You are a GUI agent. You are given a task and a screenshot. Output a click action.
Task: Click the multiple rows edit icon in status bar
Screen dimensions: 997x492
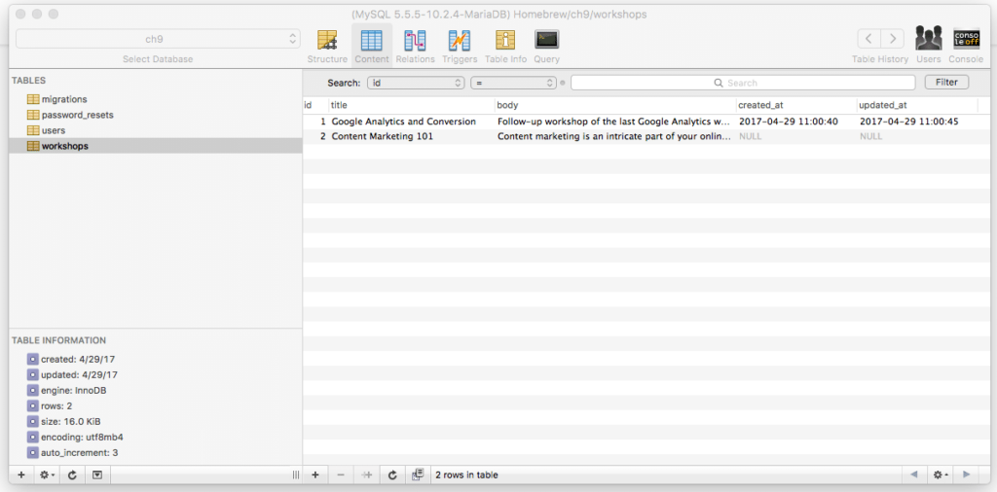[x=418, y=474]
